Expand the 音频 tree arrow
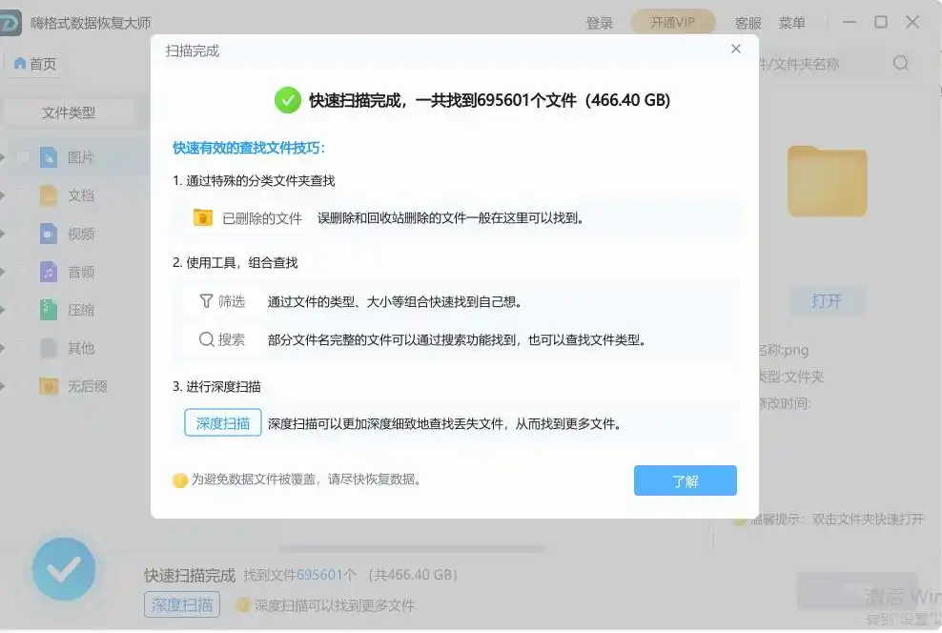Image resolution: width=942 pixels, height=633 pixels. [5, 271]
